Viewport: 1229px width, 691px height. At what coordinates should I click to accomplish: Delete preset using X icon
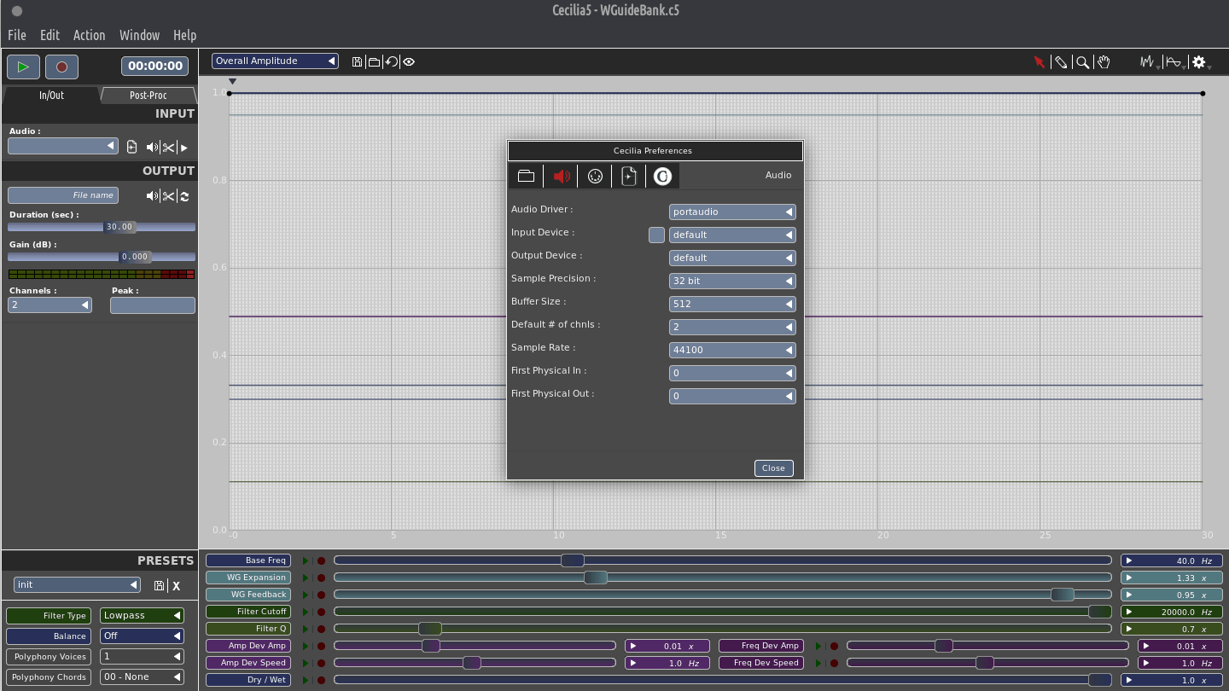click(176, 585)
